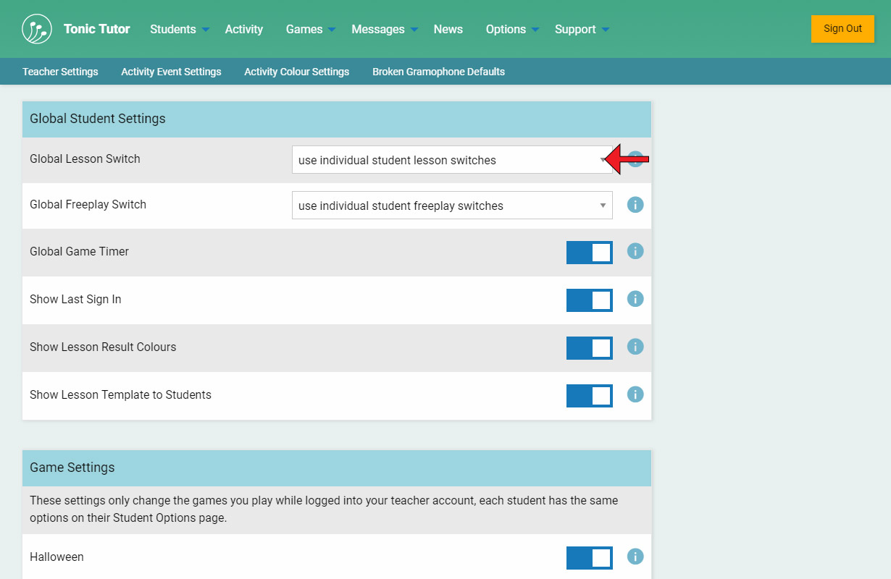Screen dimensions: 891x579
Task: Switch to Activity Colour Settings tab
Action: coord(296,72)
